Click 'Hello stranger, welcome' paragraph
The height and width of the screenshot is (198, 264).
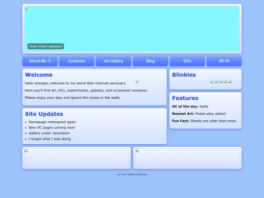pyautogui.click(x=76, y=83)
